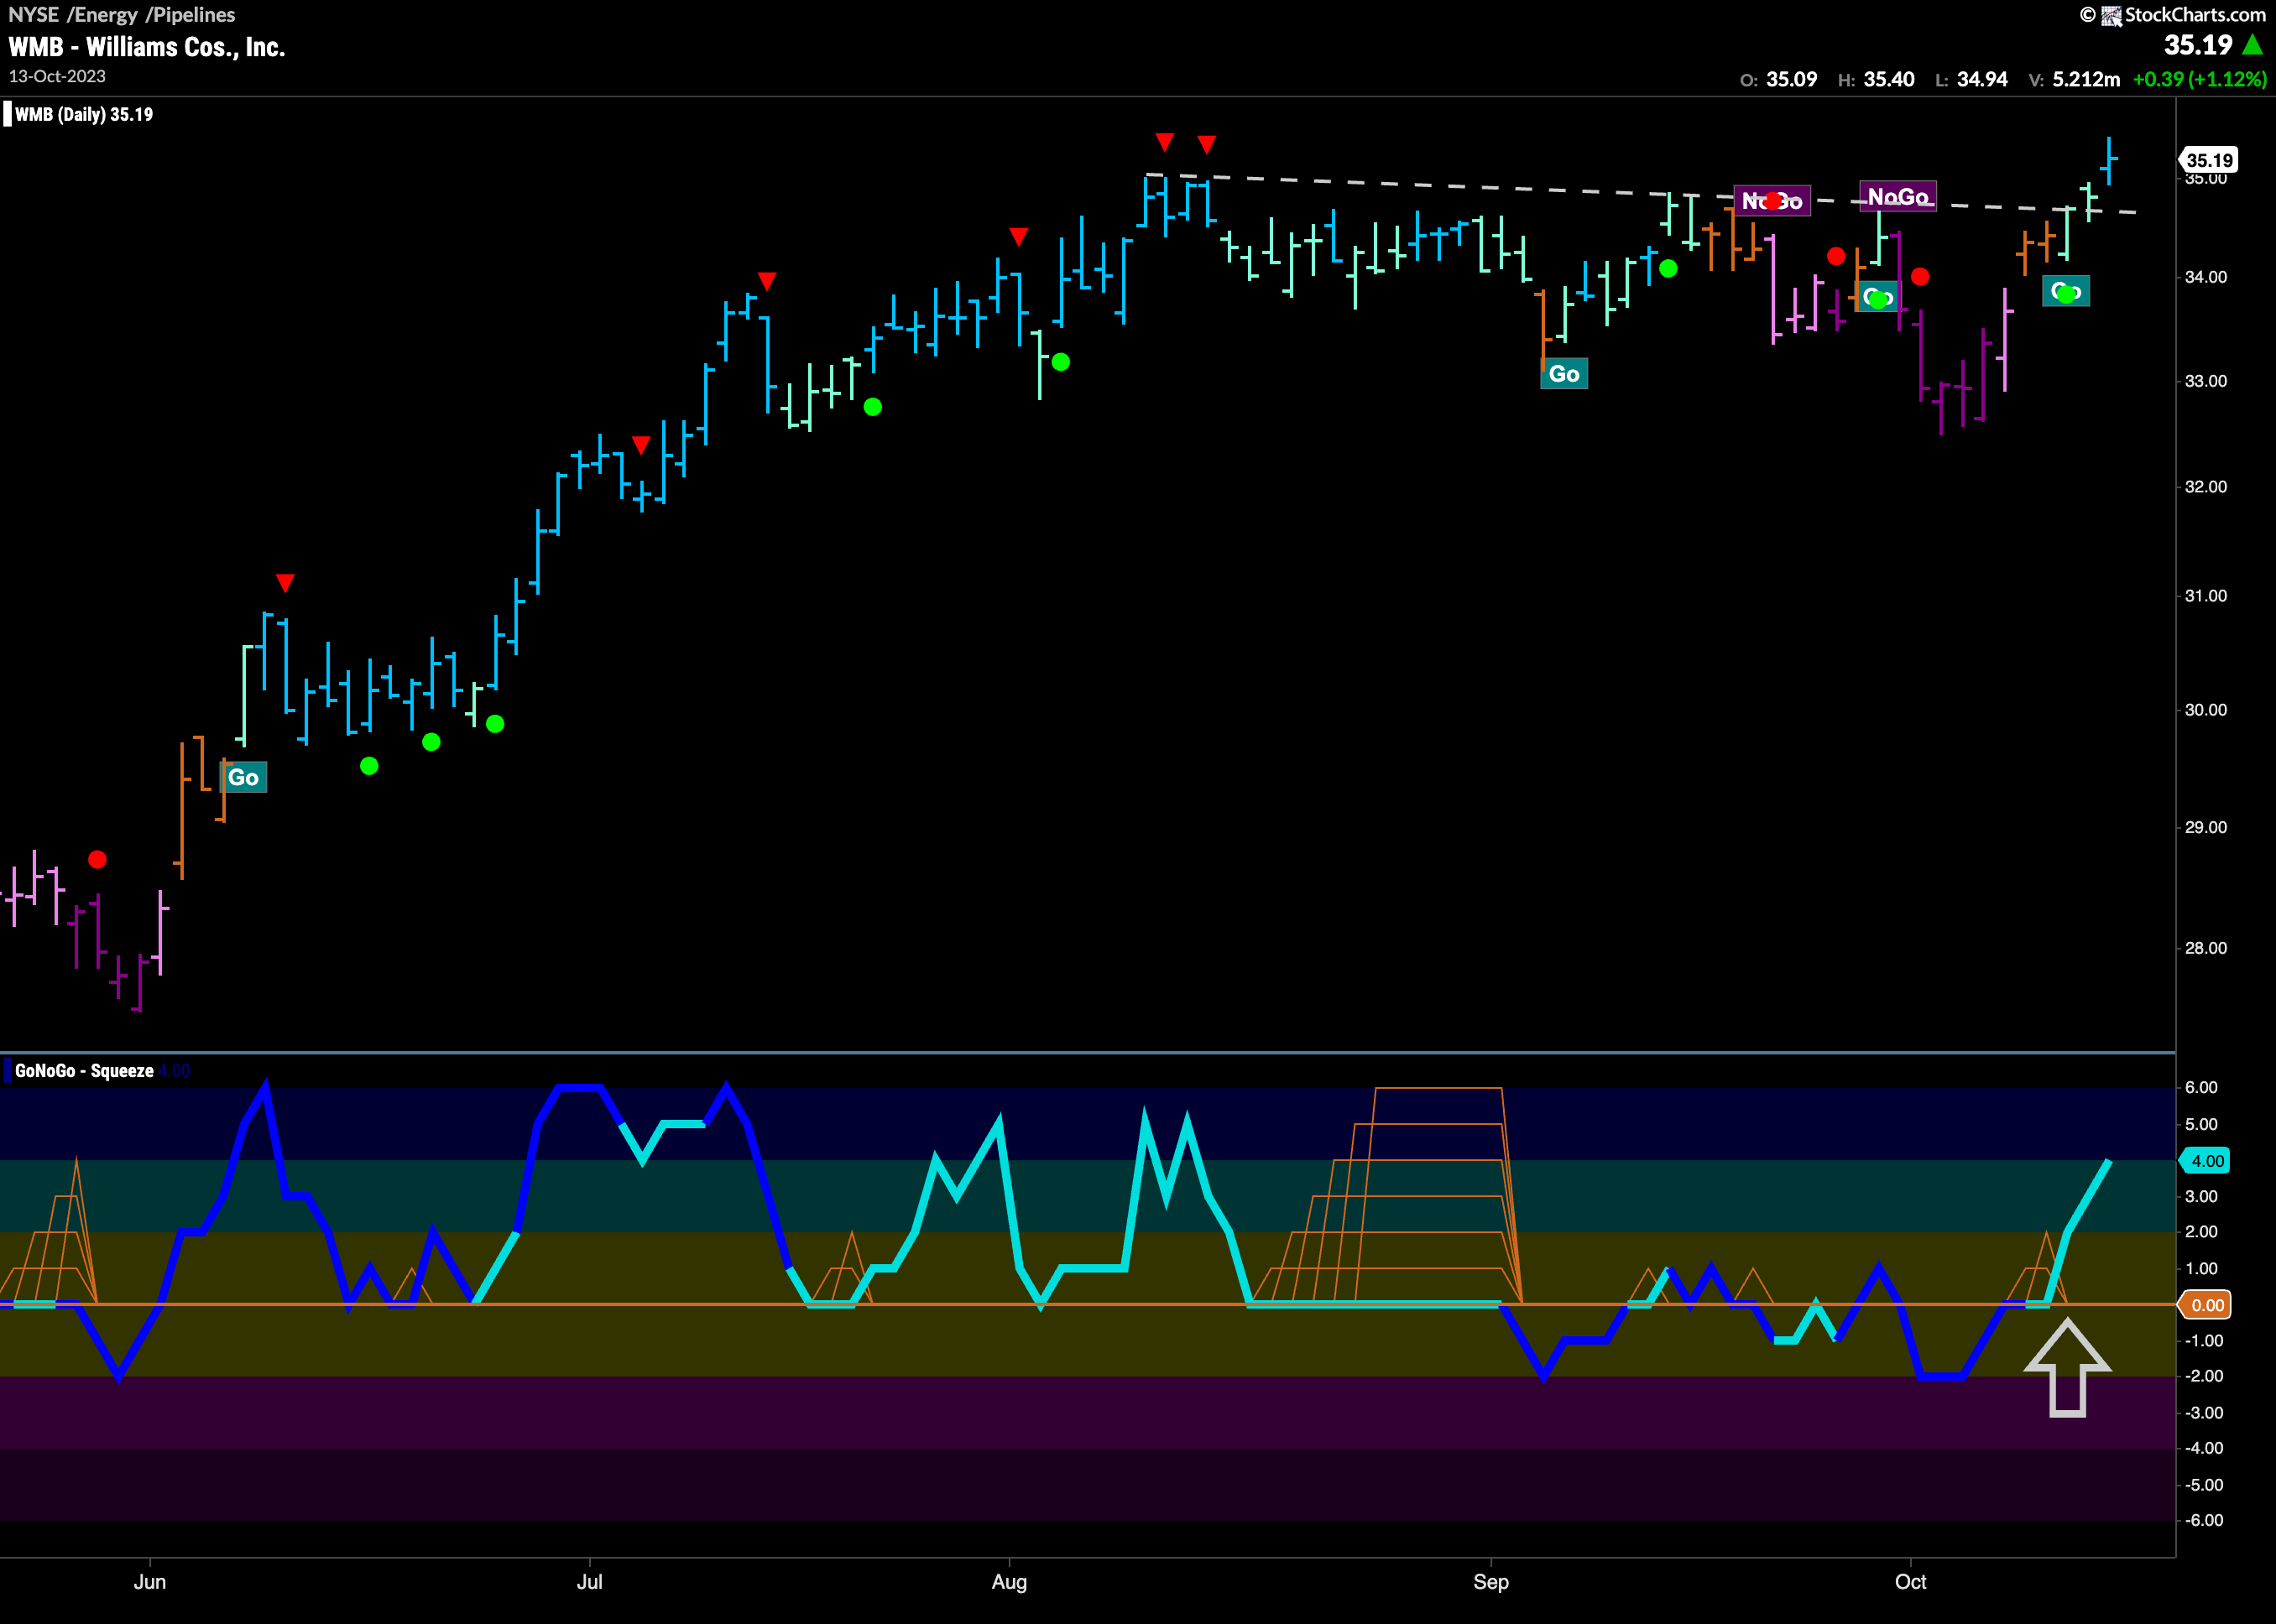The width and height of the screenshot is (2276, 1624).
Task: Click the green dot below 33 in July
Action: (873, 407)
